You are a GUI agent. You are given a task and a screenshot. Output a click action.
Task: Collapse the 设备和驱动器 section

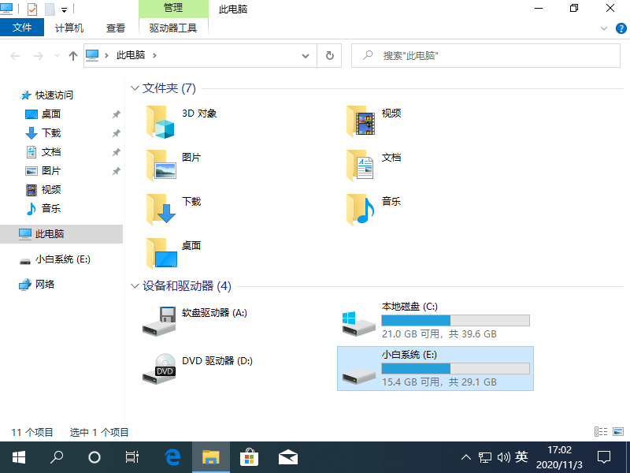pos(135,286)
